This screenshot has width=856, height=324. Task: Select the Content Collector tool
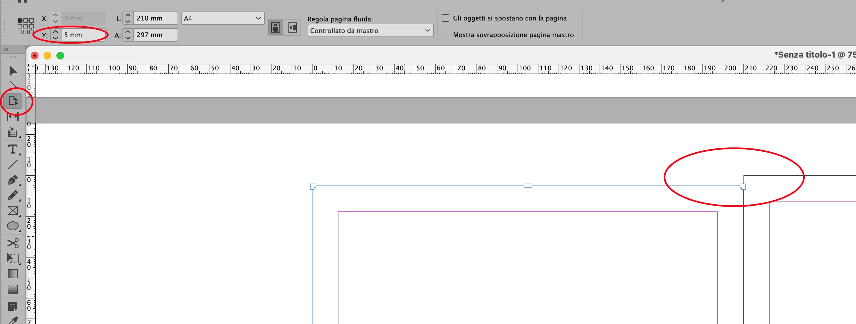12,132
